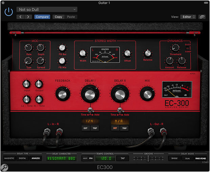Open the Resonant BBD delay character display
This screenshot has width=210, height=172.
pyautogui.click(x=61, y=158)
